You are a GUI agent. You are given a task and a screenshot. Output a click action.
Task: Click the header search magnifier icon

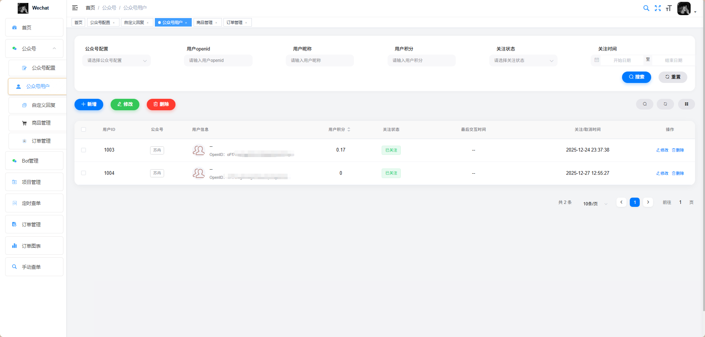(x=646, y=8)
